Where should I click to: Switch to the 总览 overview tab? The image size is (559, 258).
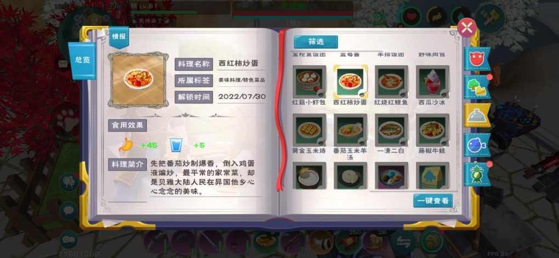point(82,60)
